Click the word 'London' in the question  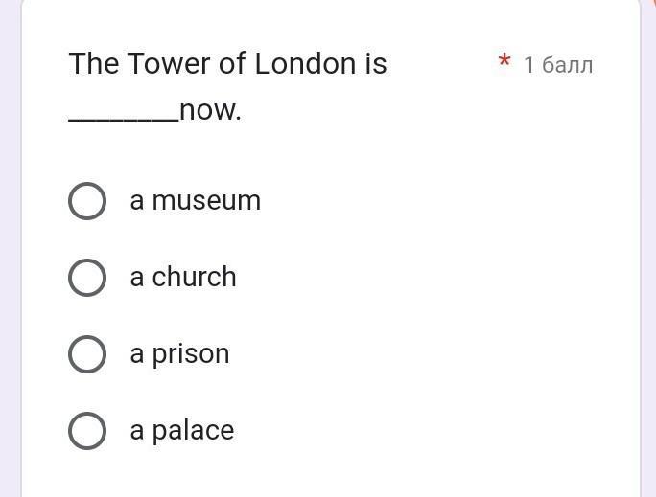click(305, 64)
